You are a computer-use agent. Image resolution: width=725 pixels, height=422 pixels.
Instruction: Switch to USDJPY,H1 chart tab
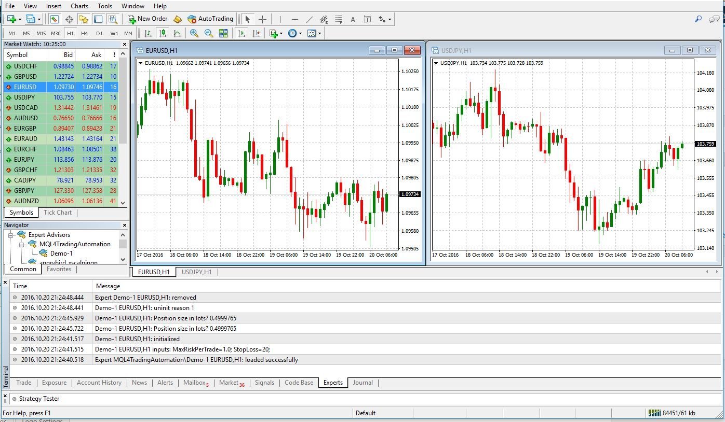pos(196,272)
